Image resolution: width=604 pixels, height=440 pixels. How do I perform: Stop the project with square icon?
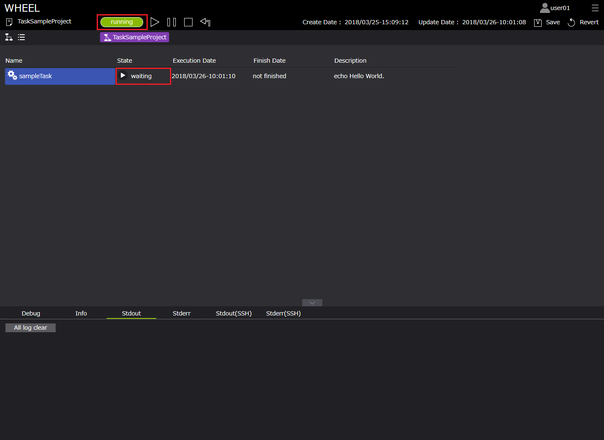188,22
